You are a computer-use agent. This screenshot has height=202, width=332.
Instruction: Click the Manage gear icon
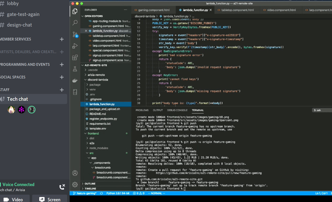[x=75, y=184]
